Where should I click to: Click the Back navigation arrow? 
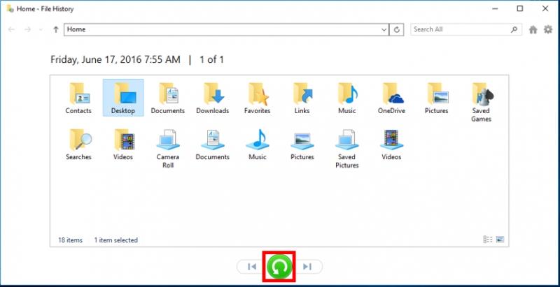tap(11, 29)
